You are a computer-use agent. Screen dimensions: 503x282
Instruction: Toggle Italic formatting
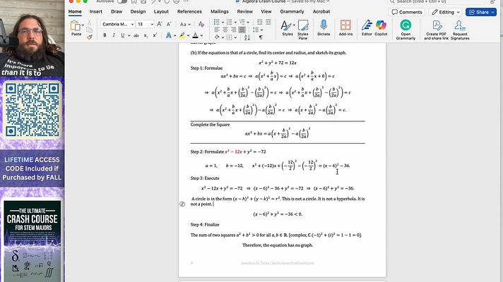pos(114,35)
